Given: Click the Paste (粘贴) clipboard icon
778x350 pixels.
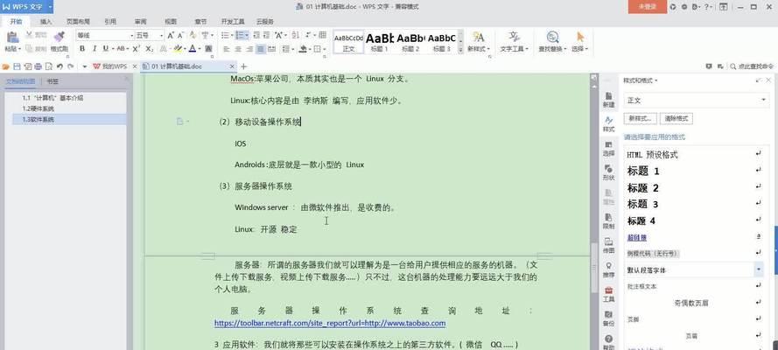Looking at the screenshot, I should [x=12, y=38].
